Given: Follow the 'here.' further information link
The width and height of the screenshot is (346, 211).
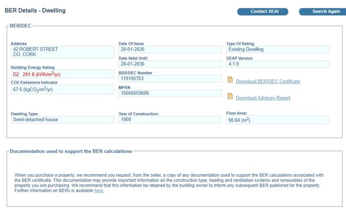Looking at the screenshot, I should (99, 191).
